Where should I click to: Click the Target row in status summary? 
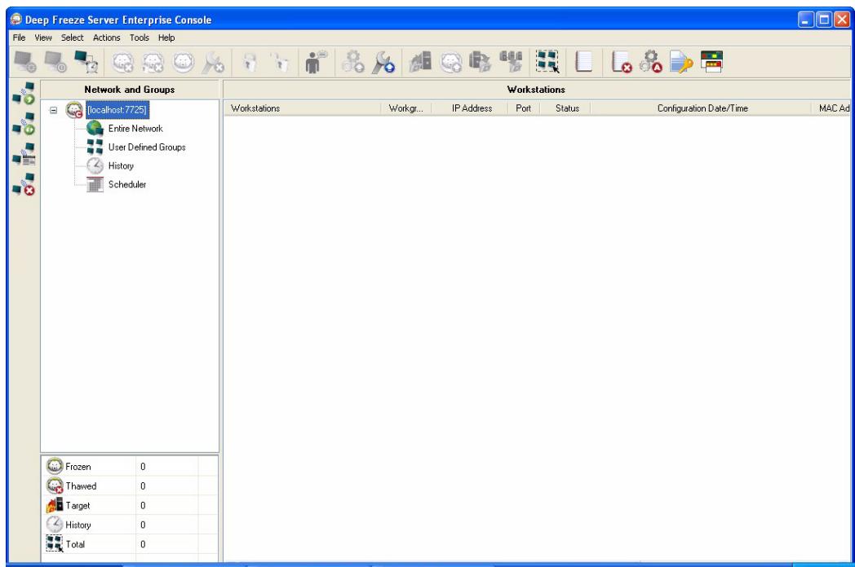click(x=130, y=505)
